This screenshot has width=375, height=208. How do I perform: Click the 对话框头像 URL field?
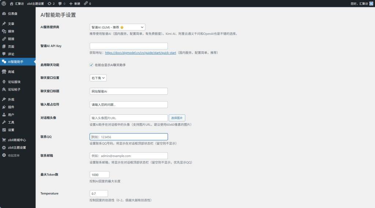(x=129, y=118)
